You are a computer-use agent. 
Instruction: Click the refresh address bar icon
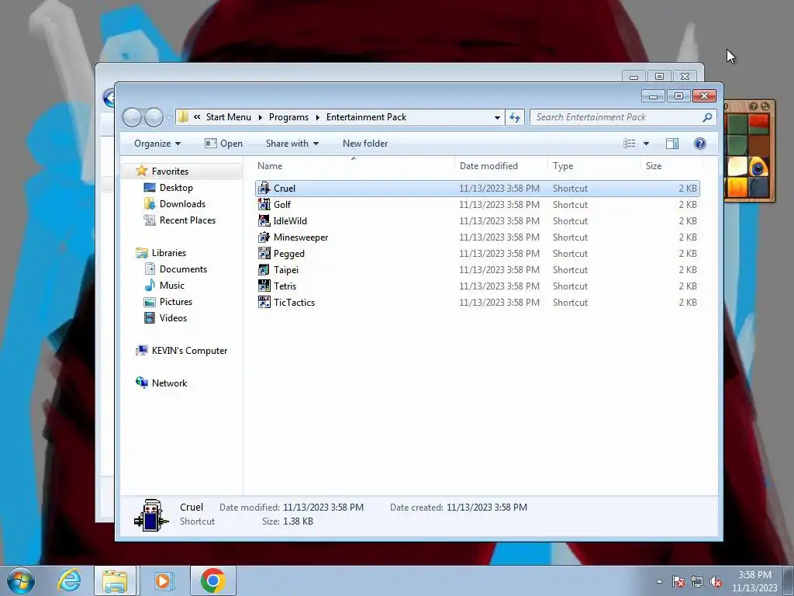tap(515, 118)
